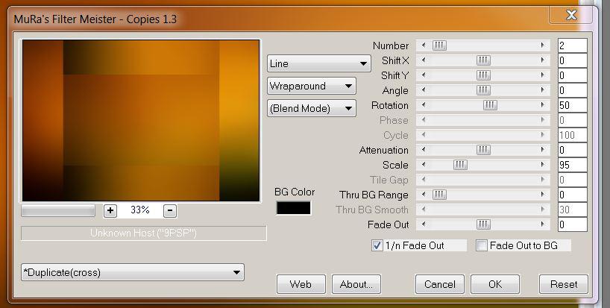Click the Shift X value field
Image resolution: width=610 pixels, height=308 pixels.
[x=572, y=60]
